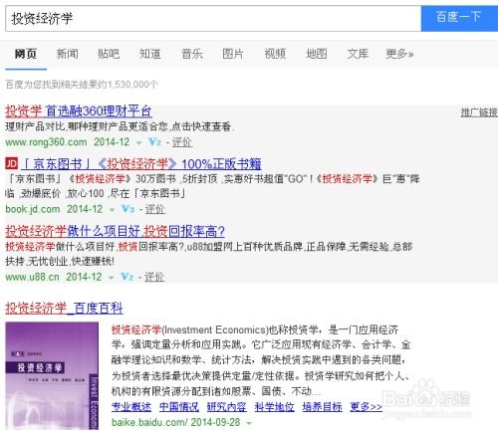The image size is (498, 432).
Task: Expand the dropdown arrow after rong360.com date
Action: click(138, 143)
